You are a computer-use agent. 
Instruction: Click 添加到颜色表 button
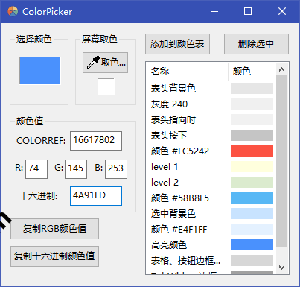pos(177,44)
